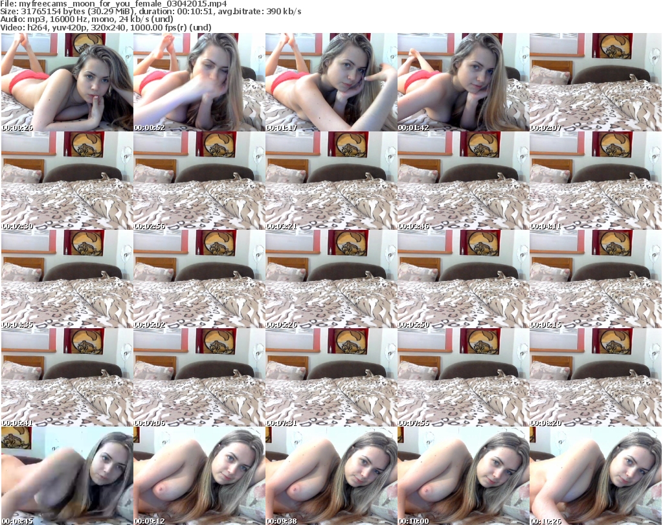The height and width of the screenshot is (525, 663).
Task: Select the frame stamped 00:06:41
Action: tap(67, 377)
